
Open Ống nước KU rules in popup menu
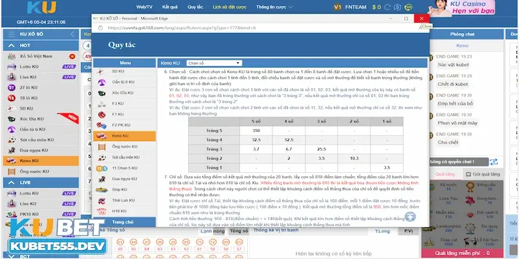(x=125, y=147)
